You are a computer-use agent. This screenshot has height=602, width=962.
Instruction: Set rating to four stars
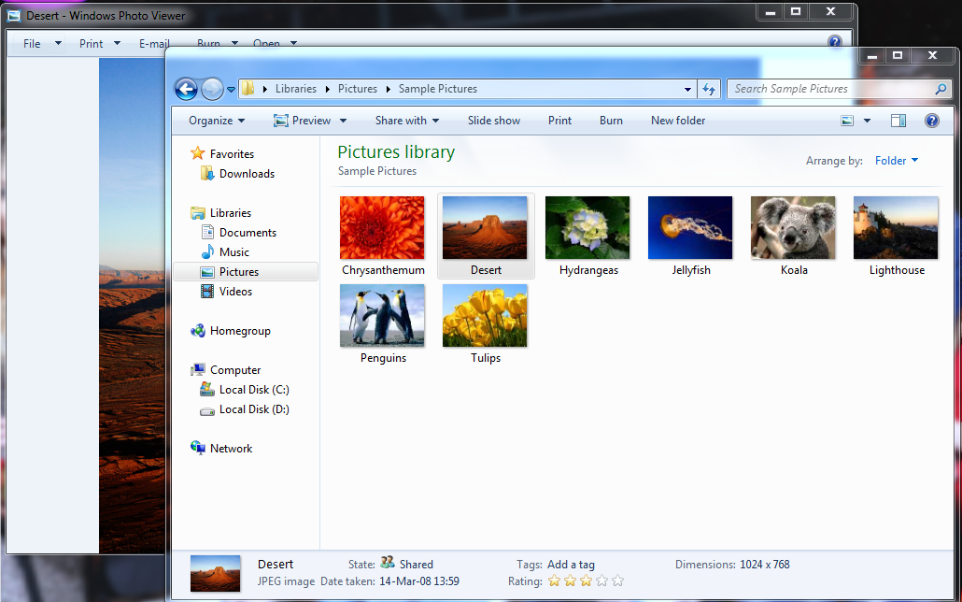tap(601, 580)
